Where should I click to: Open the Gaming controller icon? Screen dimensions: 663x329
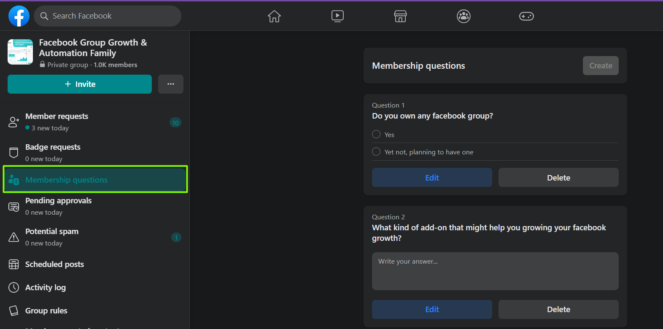coord(526,16)
